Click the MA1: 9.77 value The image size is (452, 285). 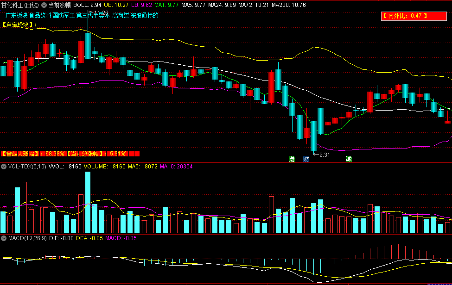(166, 5)
